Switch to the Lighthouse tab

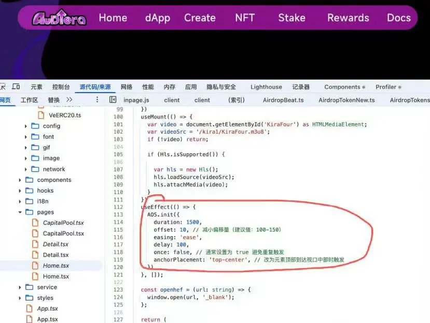[x=266, y=87]
